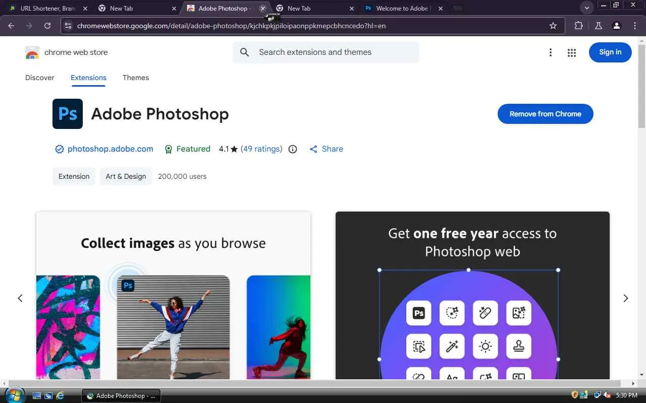Open the Collect images as you browse screenshot
This screenshot has height=403, width=646.
point(173,295)
